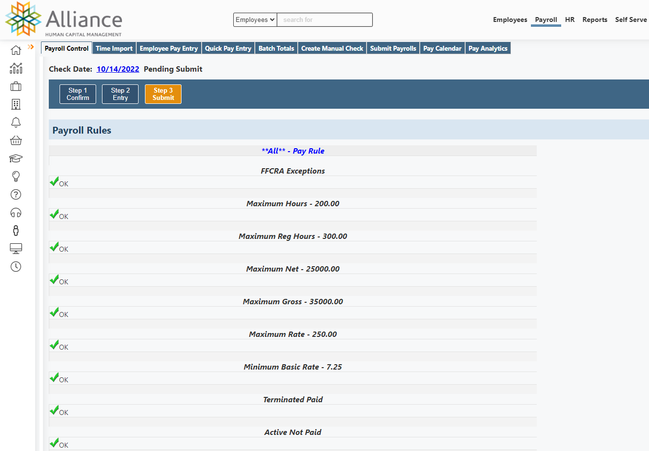Click green checkmark under Maximum Rate
The width and height of the screenshot is (649, 451).
54,345
